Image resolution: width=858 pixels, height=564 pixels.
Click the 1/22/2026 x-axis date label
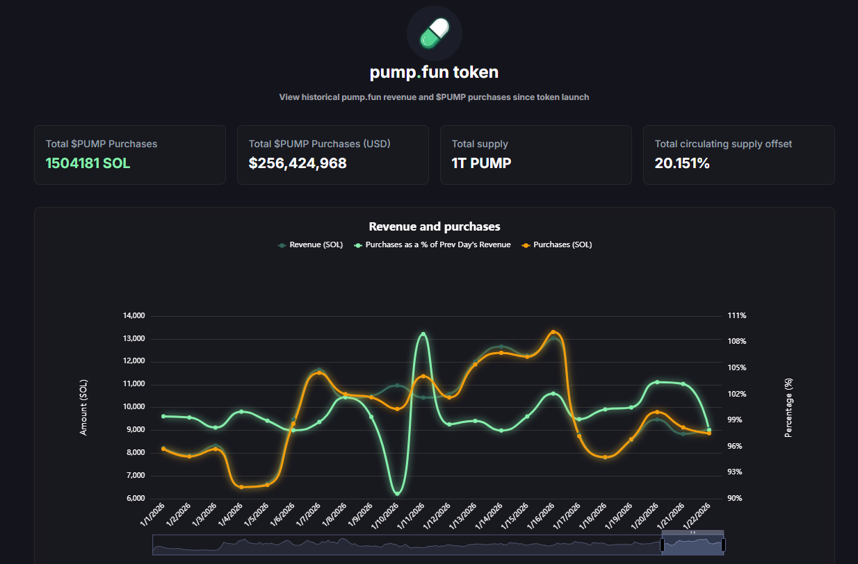pyautogui.click(x=699, y=517)
